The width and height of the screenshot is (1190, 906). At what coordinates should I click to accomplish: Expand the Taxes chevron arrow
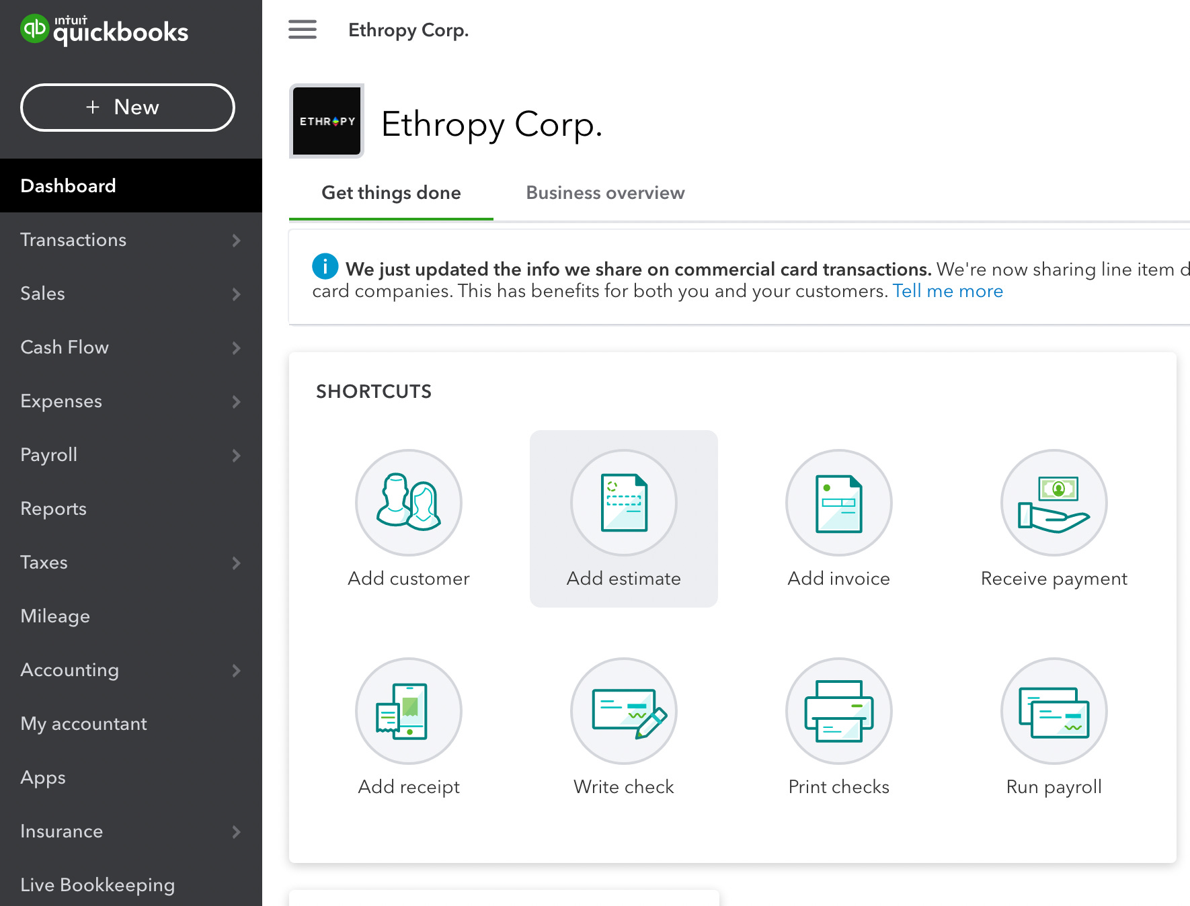(236, 563)
